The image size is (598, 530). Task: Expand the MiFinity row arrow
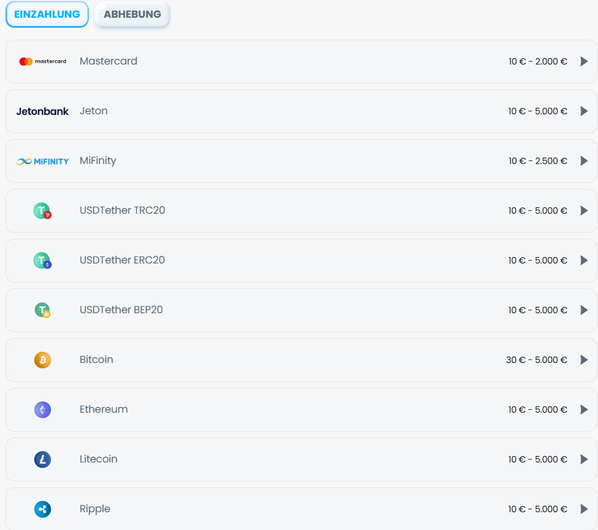584,161
